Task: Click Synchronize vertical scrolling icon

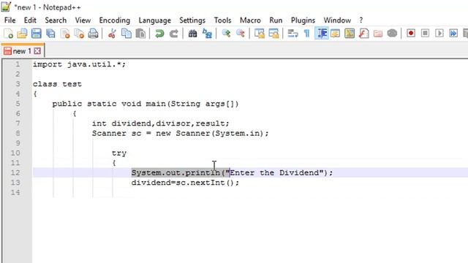Action: [260, 34]
